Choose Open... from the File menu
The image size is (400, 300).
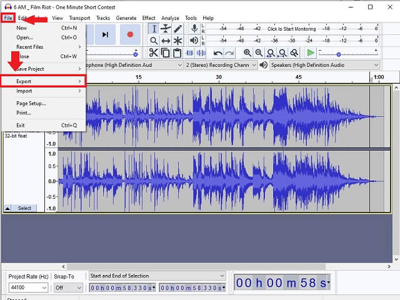pyautogui.click(x=43, y=37)
